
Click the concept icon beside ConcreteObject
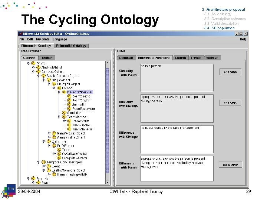tap(39, 71)
